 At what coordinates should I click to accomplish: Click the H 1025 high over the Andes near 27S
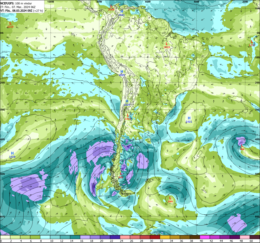[x=127, y=103]
